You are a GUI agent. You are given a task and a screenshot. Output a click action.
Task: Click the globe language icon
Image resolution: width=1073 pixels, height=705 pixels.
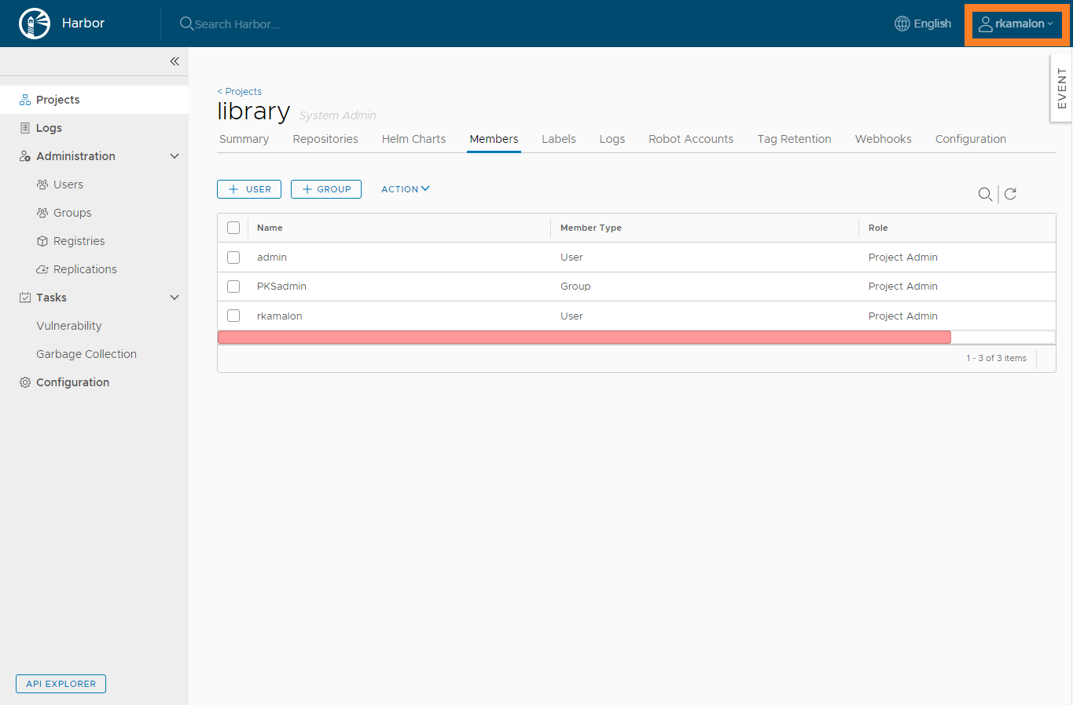tap(902, 24)
